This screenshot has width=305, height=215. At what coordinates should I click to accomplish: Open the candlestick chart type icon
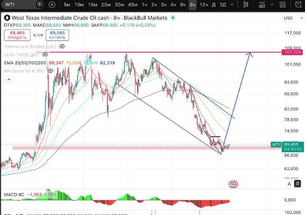(246, 5)
